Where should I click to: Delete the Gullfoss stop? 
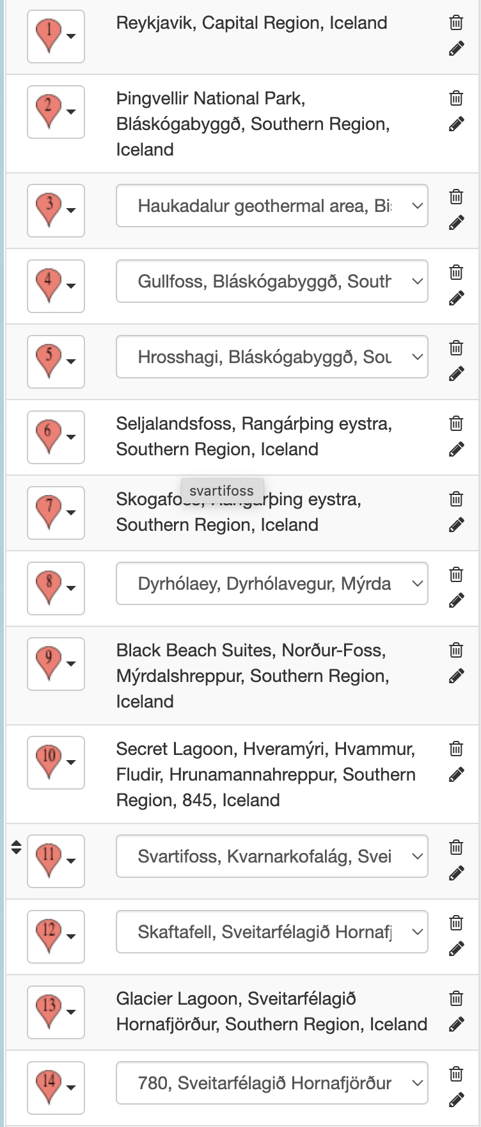(456, 272)
